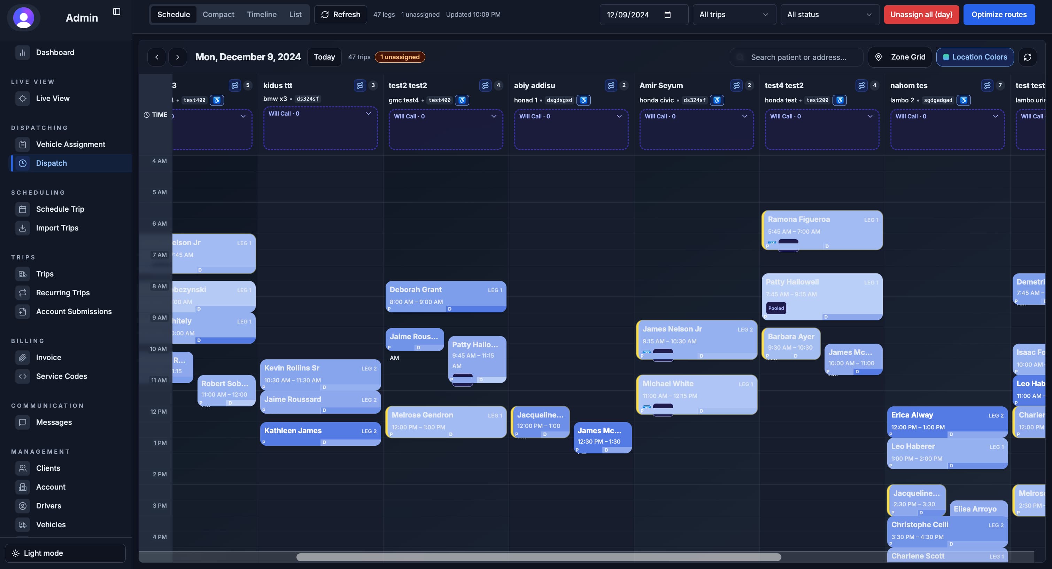Click wheelchair icon for gmc test4
This screenshot has width=1052, height=569.
click(462, 100)
